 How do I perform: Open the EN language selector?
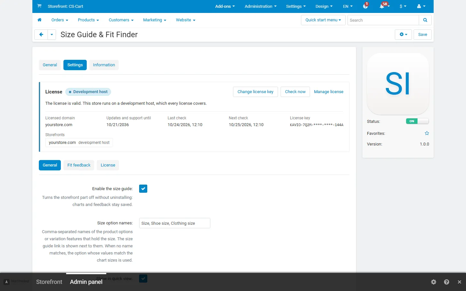tap(348, 6)
